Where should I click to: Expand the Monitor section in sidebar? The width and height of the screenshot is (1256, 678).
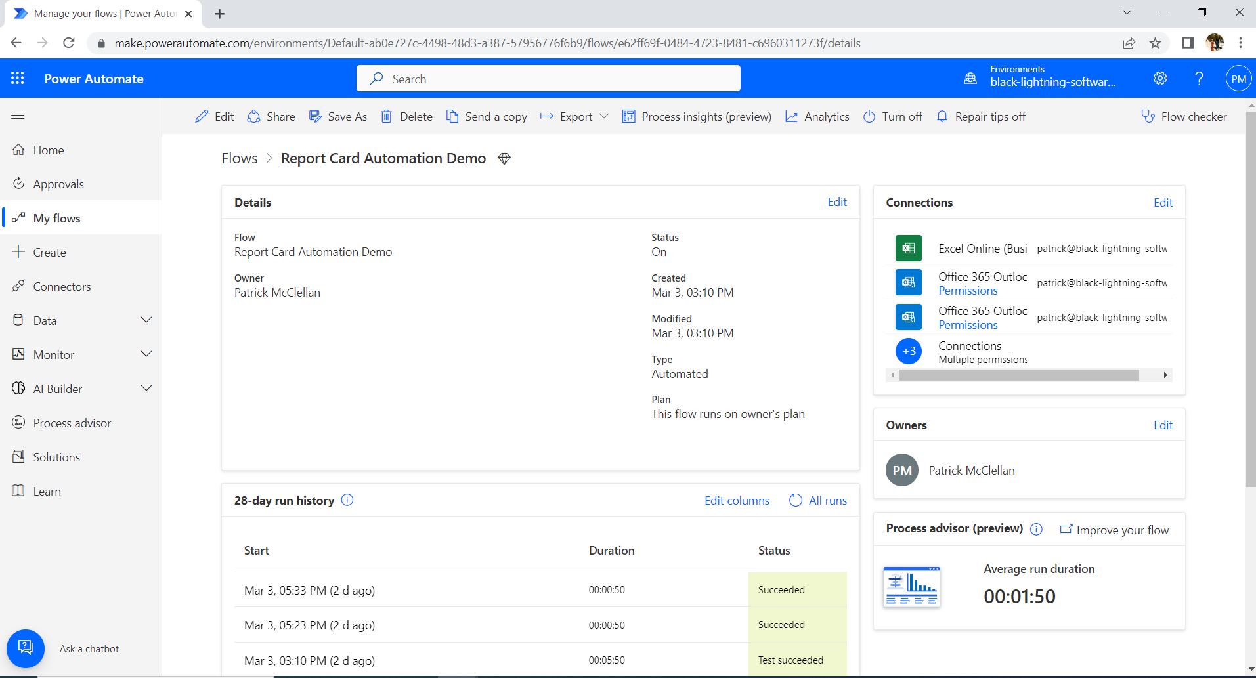146,354
